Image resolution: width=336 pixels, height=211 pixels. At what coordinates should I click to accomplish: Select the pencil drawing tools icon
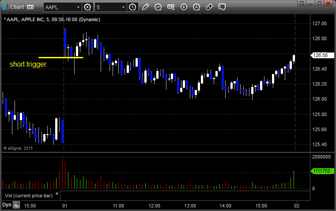(x=145, y=7)
